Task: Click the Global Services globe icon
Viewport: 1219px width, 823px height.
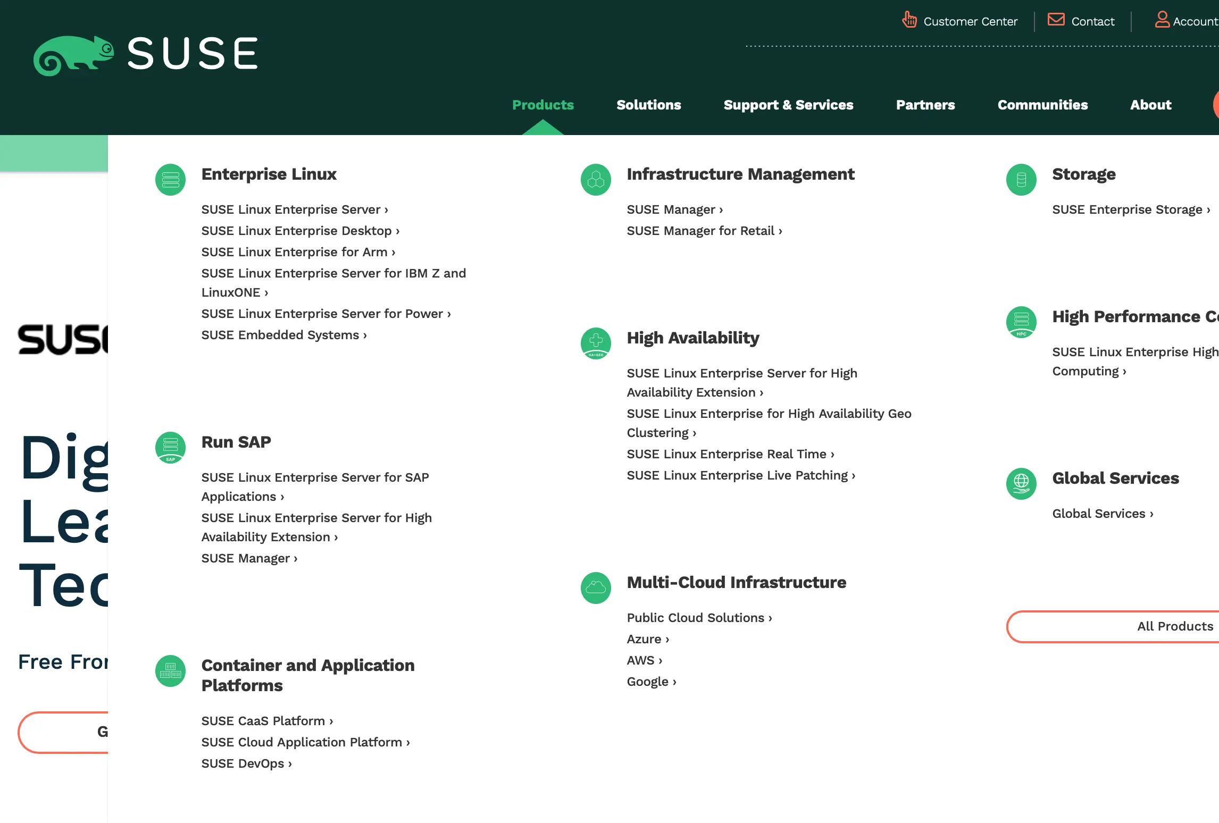Action: point(1021,483)
